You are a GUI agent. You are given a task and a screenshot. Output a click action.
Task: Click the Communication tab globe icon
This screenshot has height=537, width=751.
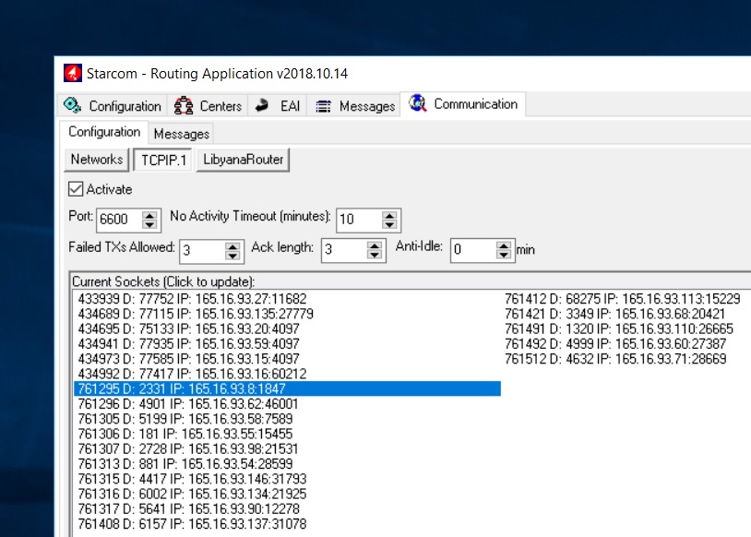(x=419, y=104)
